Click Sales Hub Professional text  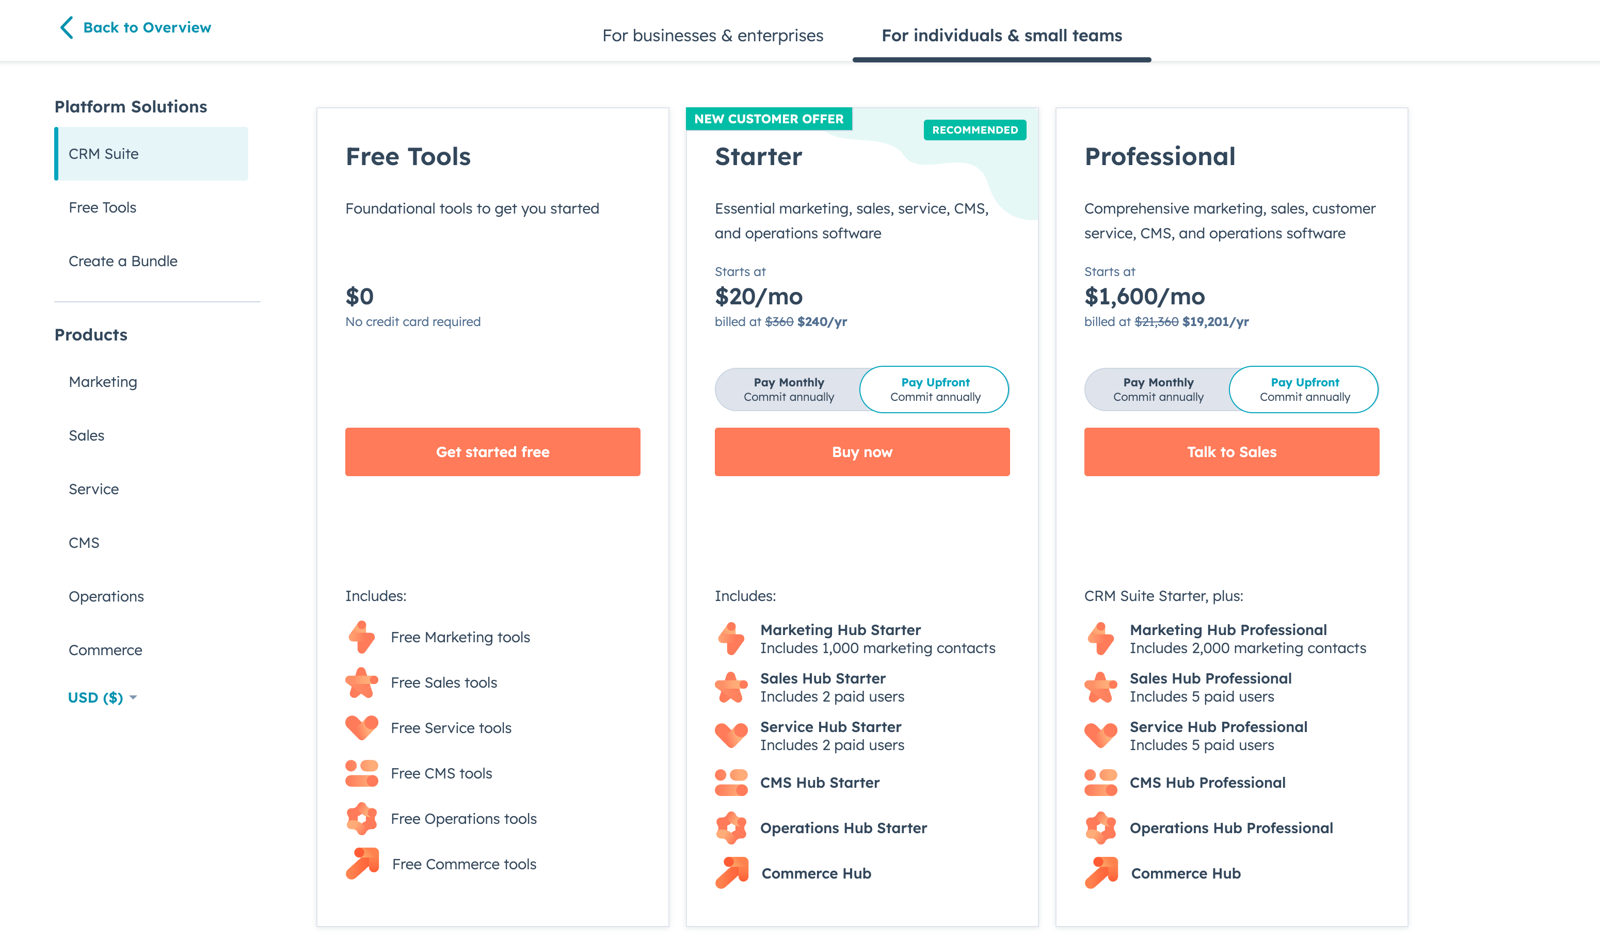tap(1210, 678)
